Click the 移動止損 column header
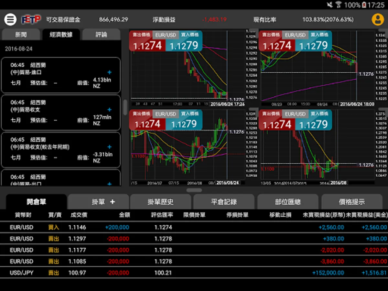 [280, 215]
